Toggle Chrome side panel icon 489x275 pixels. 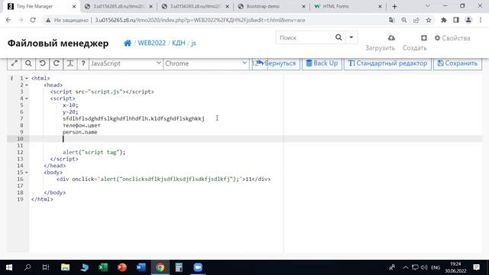456,20
